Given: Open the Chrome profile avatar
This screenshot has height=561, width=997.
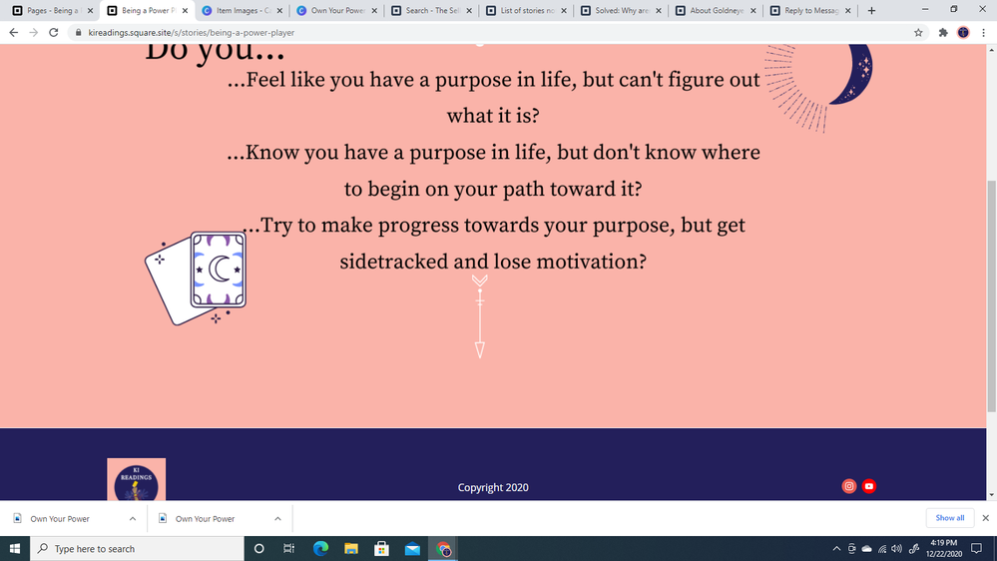Looking at the screenshot, I should click(963, 32).
